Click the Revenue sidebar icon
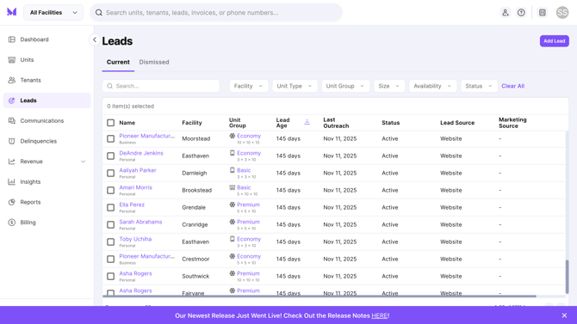 click(12, 162)
